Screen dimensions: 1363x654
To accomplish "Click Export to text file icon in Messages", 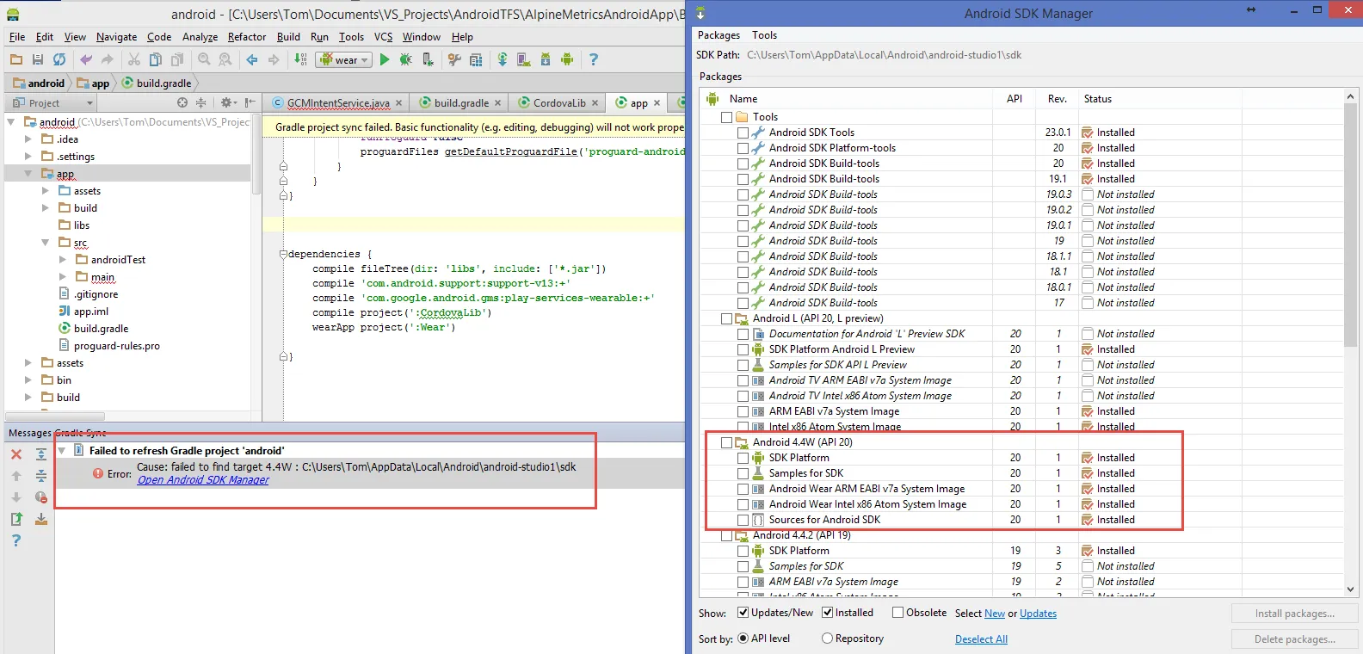I will (x=16, y=519).
